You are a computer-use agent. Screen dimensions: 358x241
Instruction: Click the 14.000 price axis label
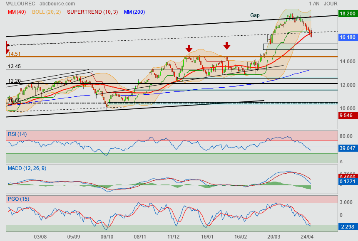348,61
